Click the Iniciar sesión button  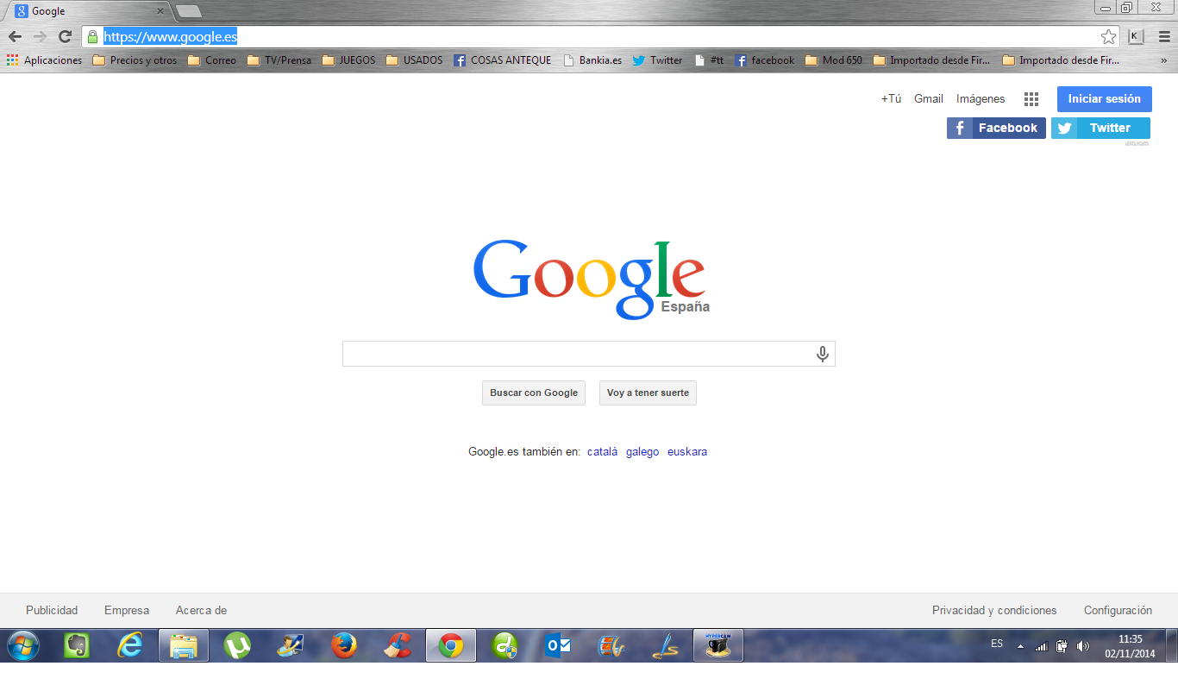(x=1104, y=99)
